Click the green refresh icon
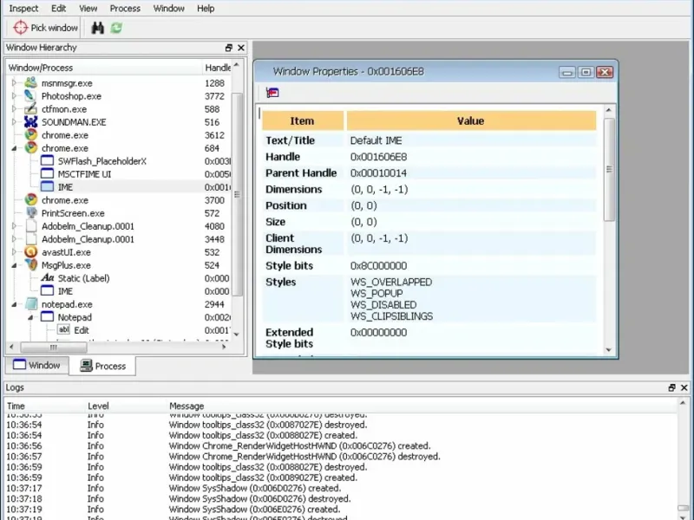This screenshot has height=520, width=694. click(116, 28)
